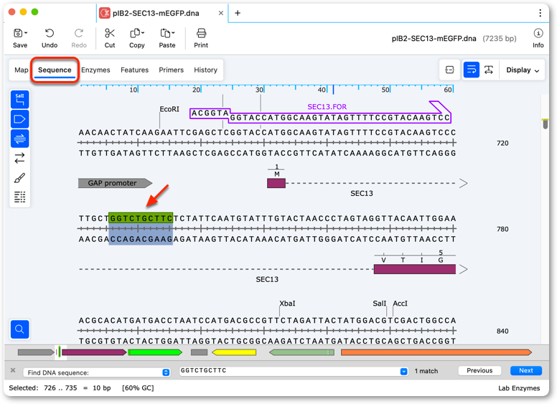Toggle the show primers double-arrow button
Screen dimensions: 557x404
pyautogui.click(x=20, y=138)
